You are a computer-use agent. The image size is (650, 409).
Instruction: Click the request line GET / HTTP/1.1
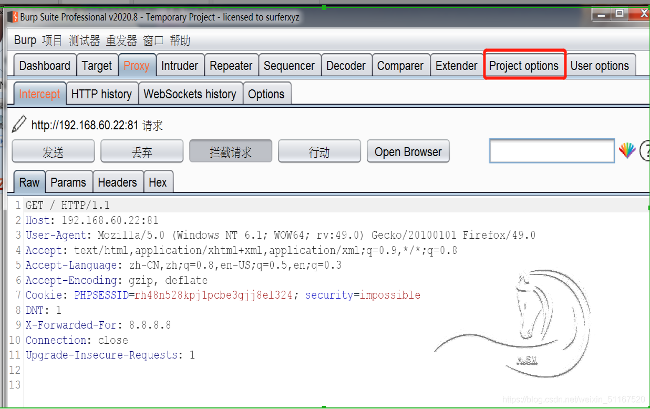pos(68,205)
